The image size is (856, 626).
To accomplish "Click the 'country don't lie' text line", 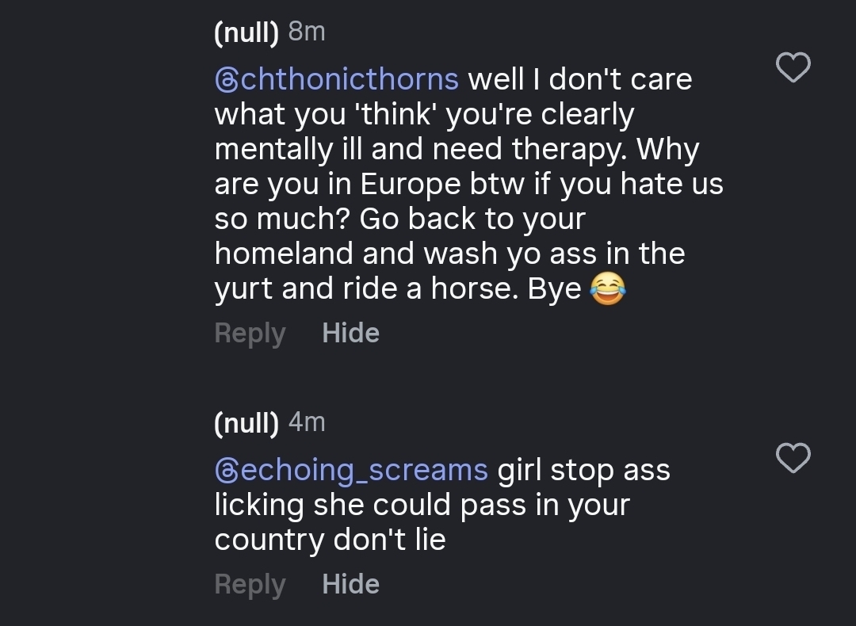I will (330, 540).
